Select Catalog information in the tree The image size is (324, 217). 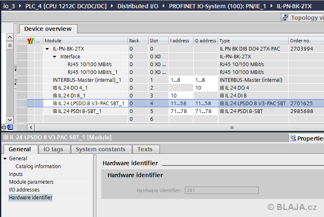(x=38, y=166)
